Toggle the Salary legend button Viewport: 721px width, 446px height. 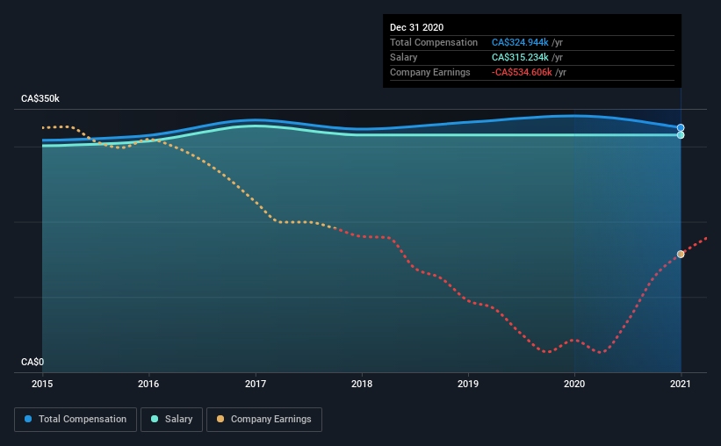coord(171,420)
